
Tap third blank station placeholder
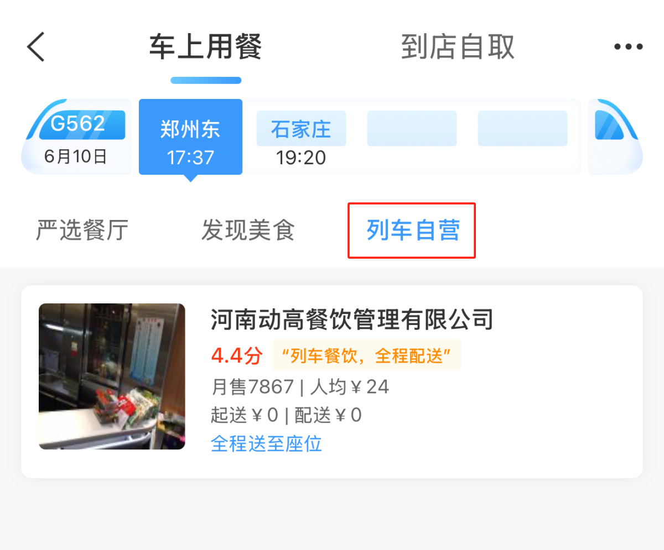(x=412, y=128)
